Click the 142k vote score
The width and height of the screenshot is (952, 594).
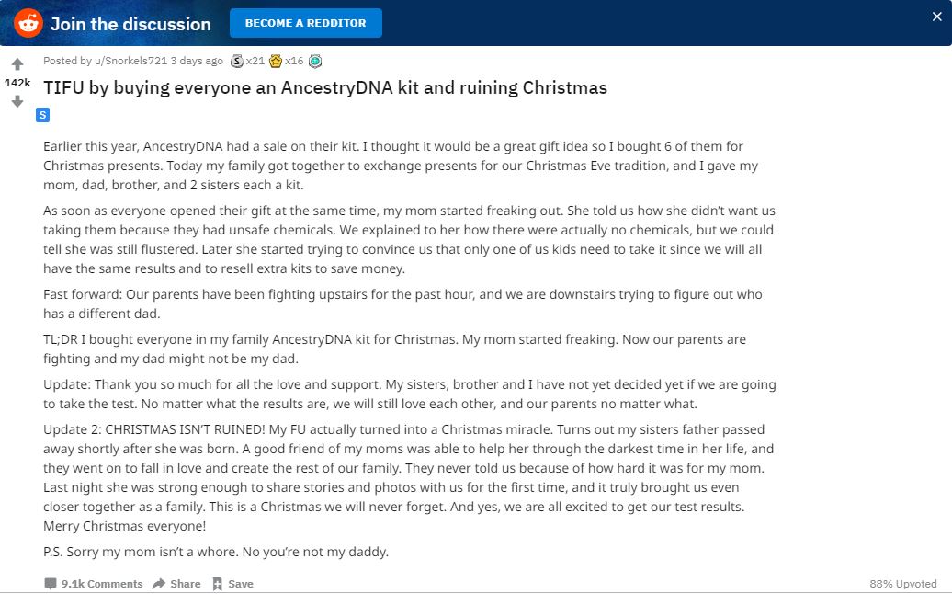[x=17, y=83]
